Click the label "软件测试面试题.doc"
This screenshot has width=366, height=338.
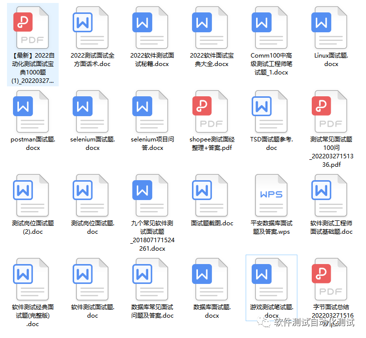[x=92, y=311]
